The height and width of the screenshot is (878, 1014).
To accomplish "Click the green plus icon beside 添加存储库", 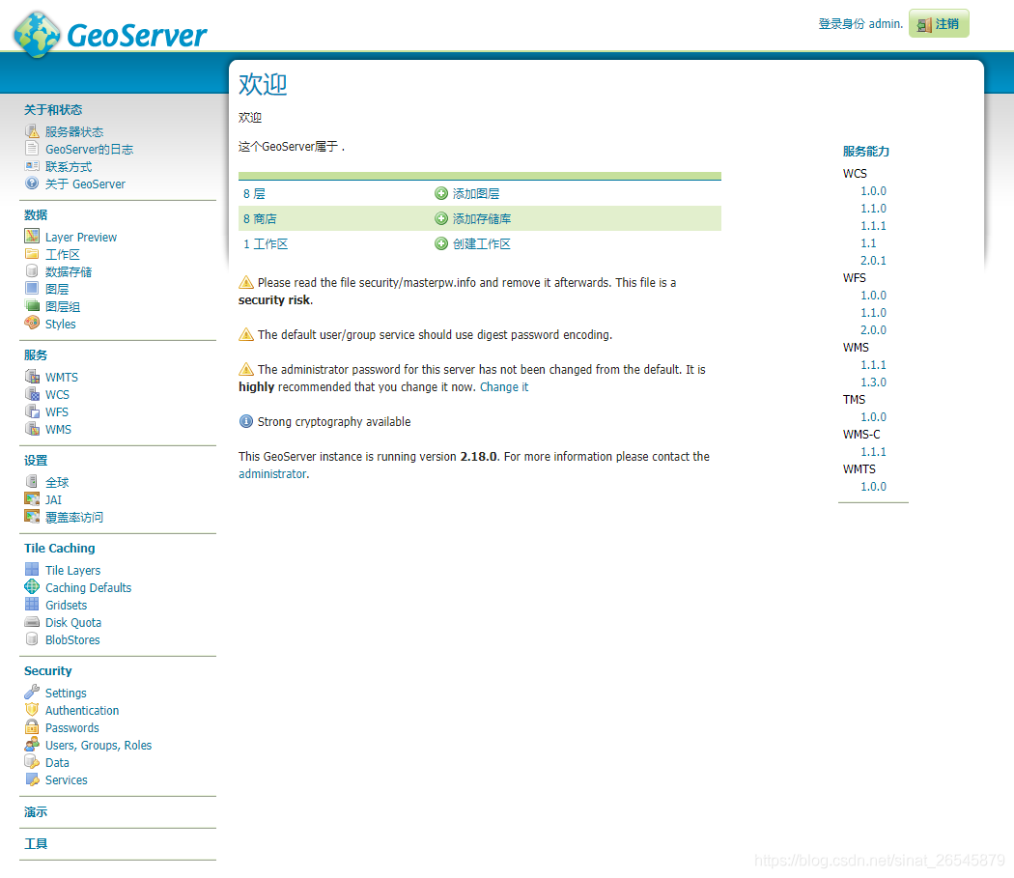I will click(x=441, y=218).
